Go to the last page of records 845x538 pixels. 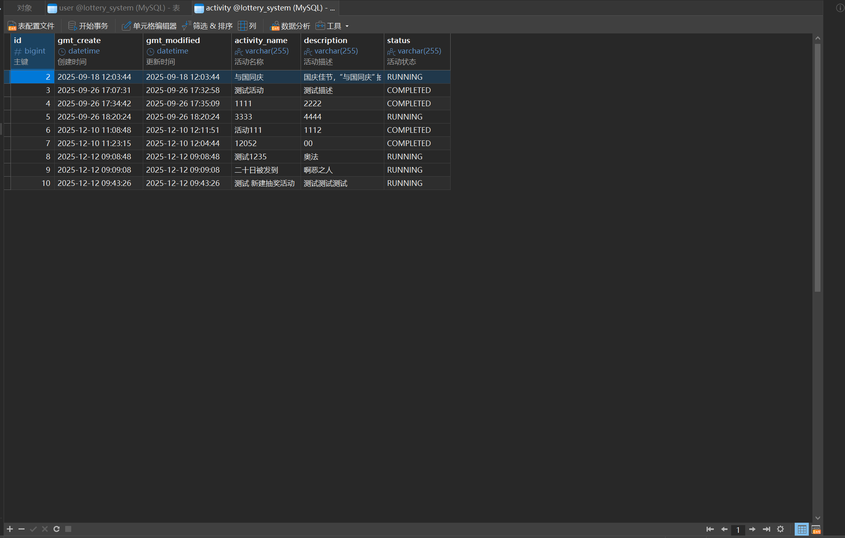tap(766, 529)
